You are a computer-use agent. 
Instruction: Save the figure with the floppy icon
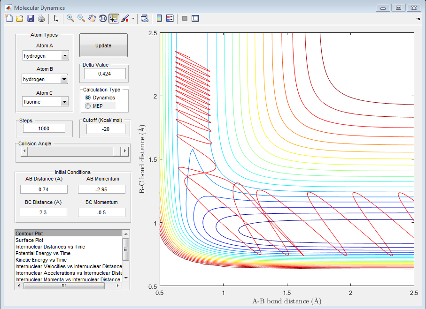[x=31, y=18]
